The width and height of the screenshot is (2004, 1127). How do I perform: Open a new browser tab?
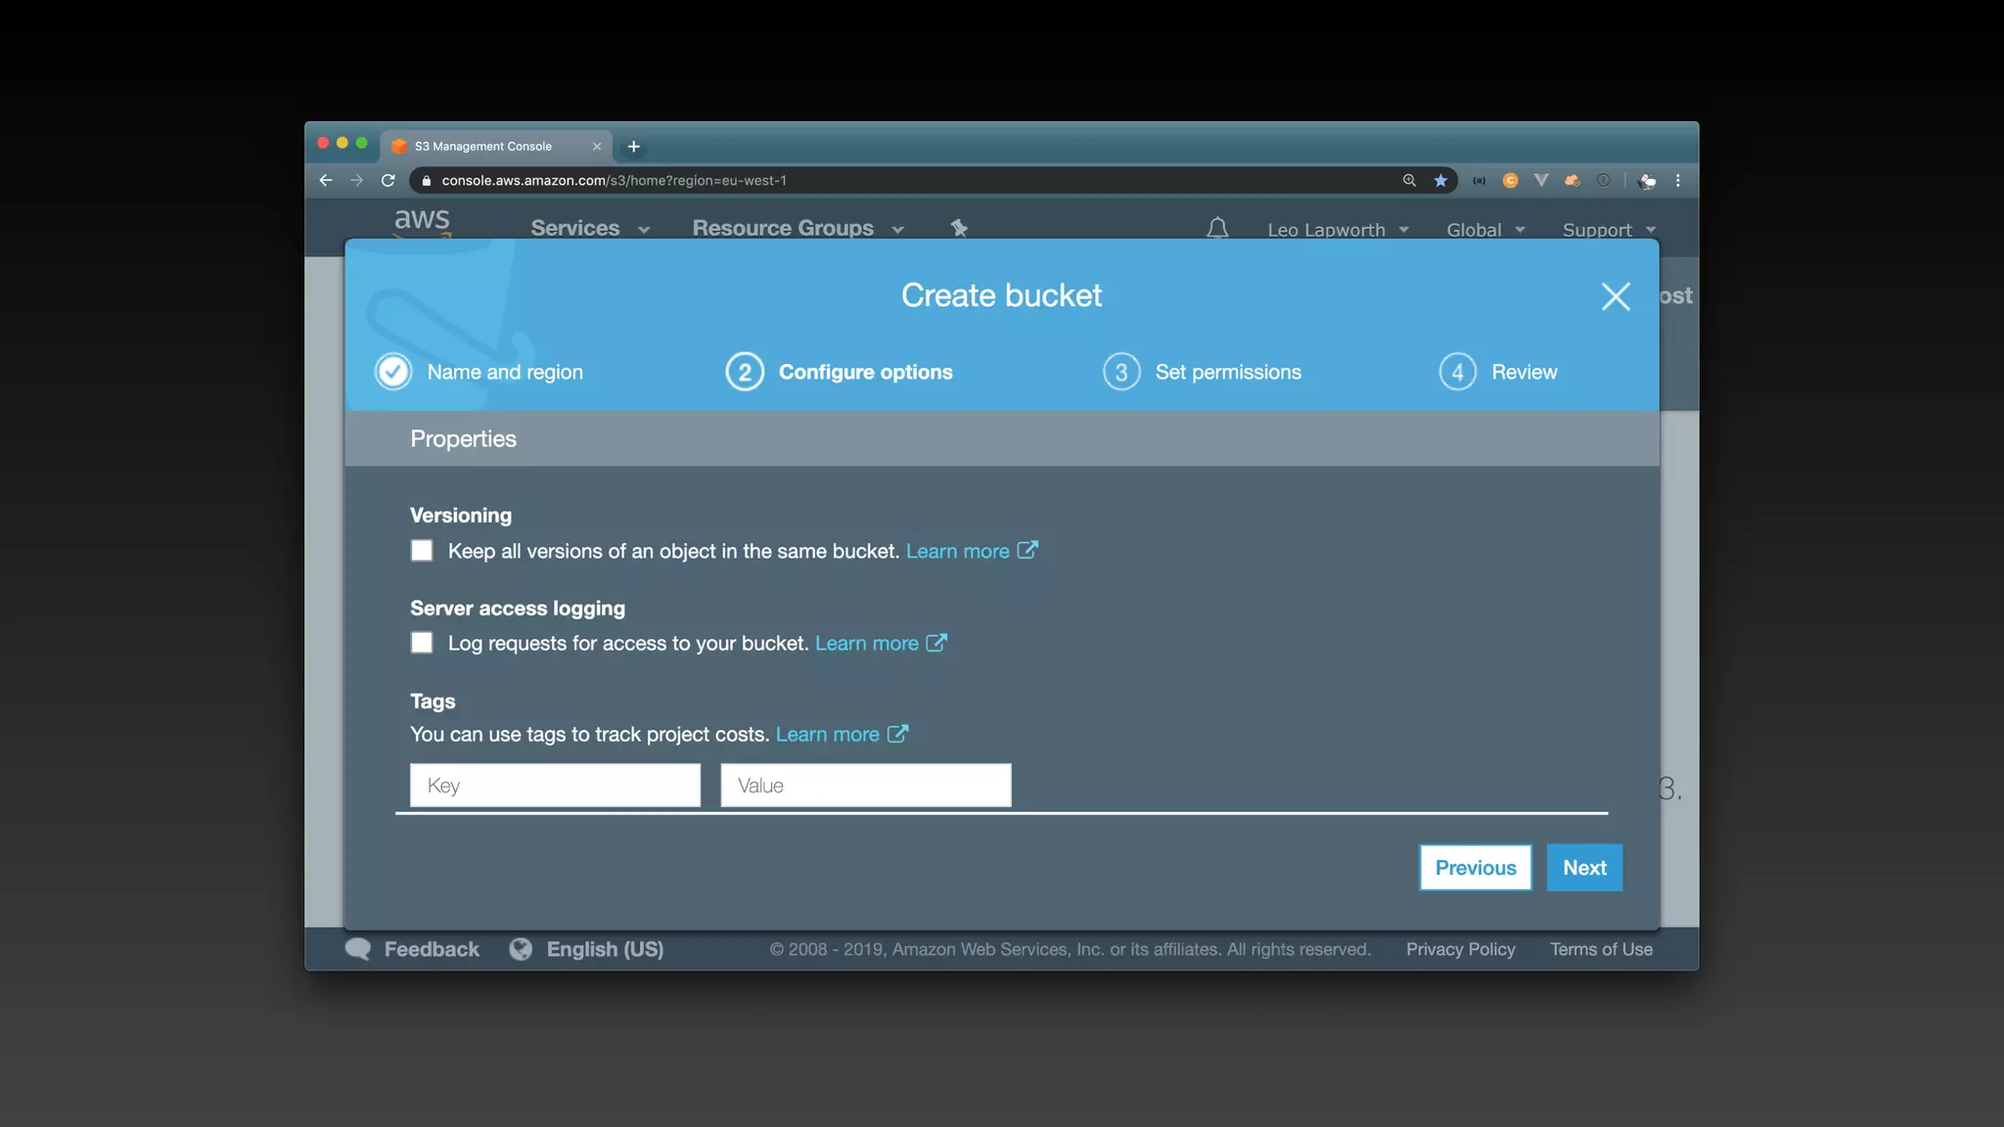pos(634,147)
